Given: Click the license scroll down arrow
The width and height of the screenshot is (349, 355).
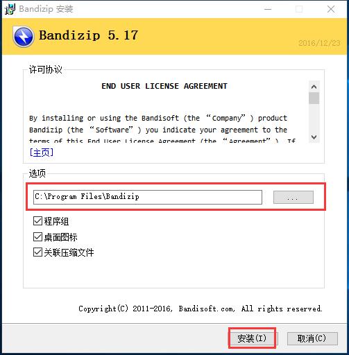Looking at the screenshot, I should (x=314, y=137).
